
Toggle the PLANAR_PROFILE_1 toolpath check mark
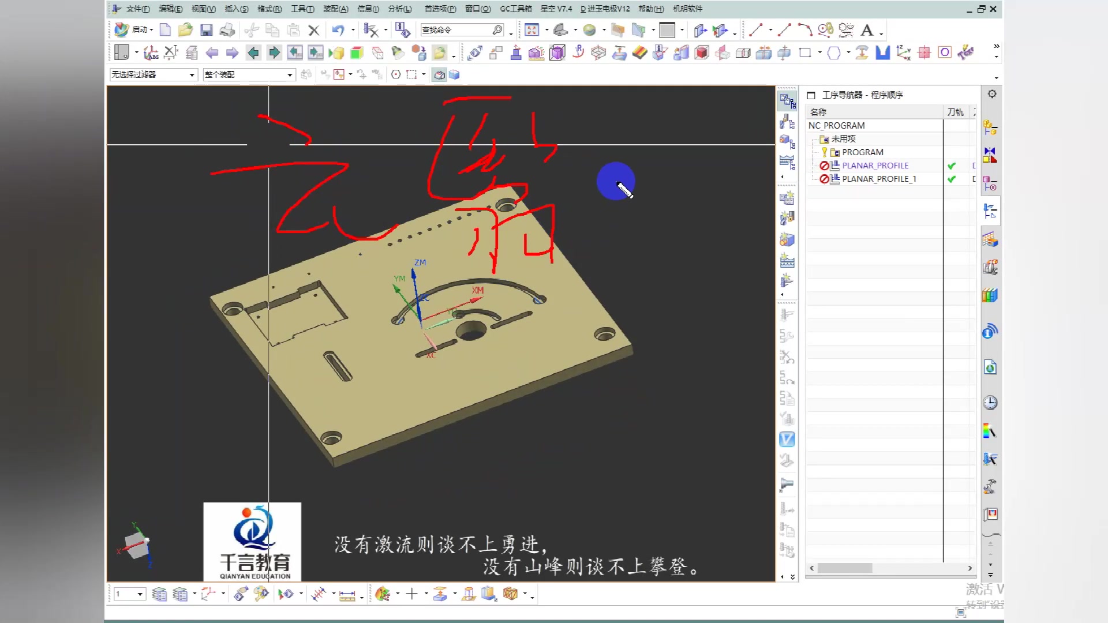coord(952,179)
